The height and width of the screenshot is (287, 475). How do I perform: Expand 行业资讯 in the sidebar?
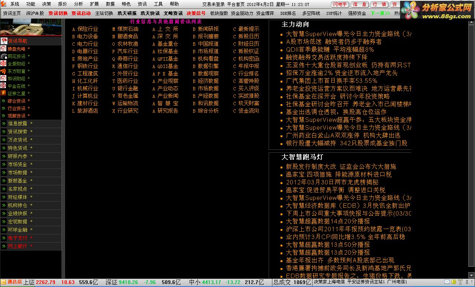[x=4, y=108]
